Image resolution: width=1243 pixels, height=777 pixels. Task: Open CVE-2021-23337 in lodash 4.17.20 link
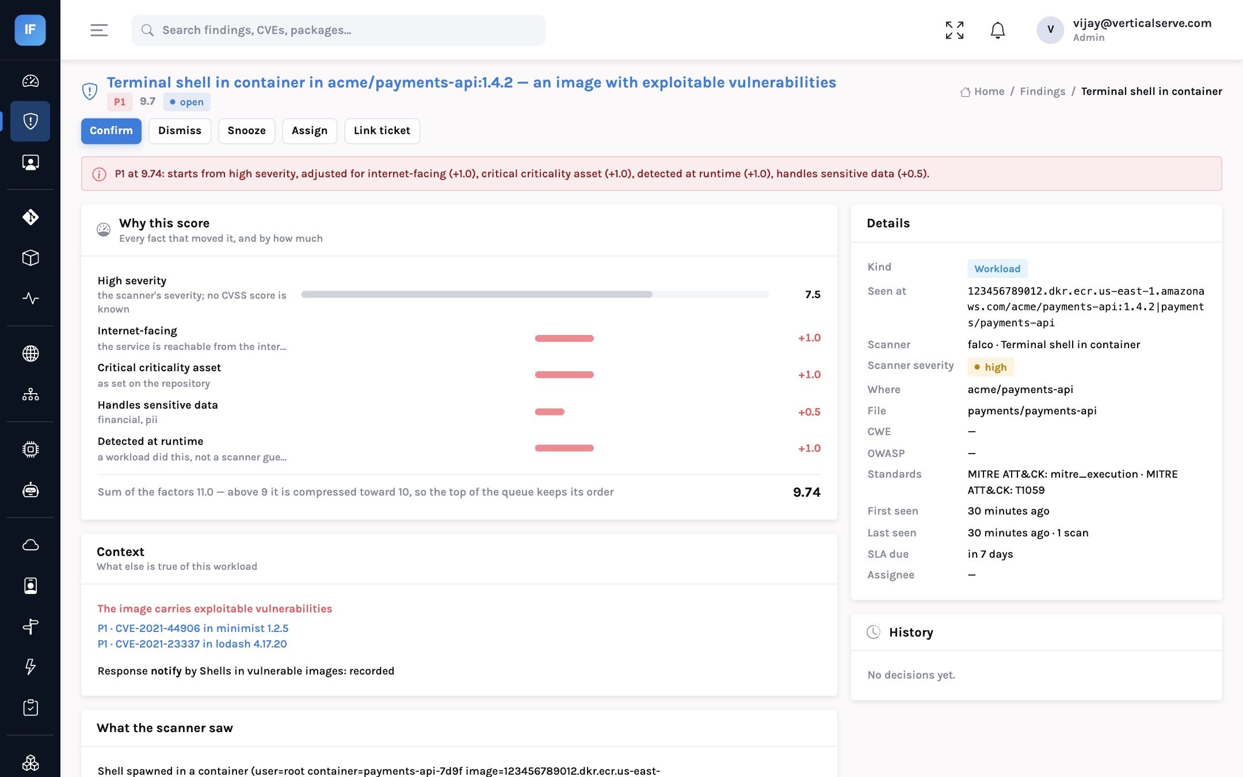[192, 644]
